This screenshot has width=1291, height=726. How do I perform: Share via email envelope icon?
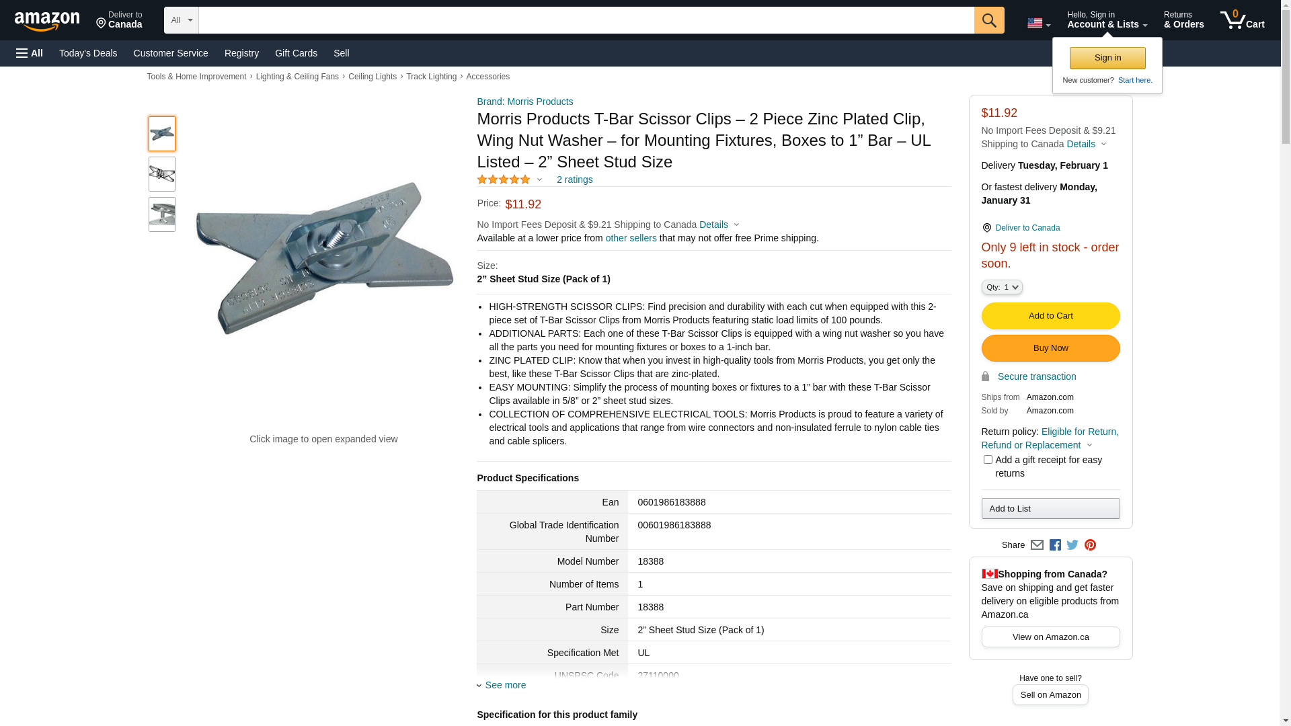(1037, 545)
